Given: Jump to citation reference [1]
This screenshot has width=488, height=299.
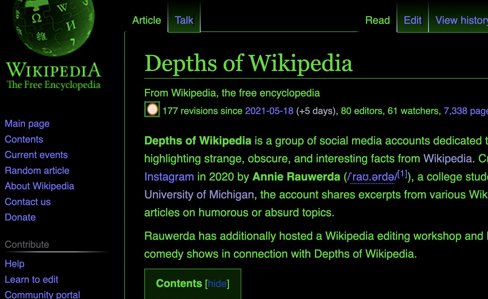Looking at the screenshot, I should (402, 174).
